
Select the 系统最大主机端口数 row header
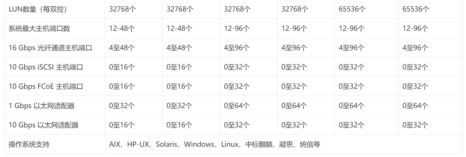click(x=39, y=28)
